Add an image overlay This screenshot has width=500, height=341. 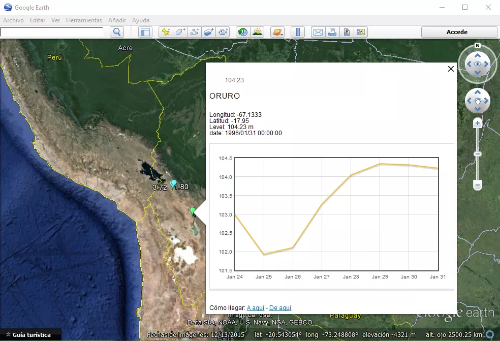pos(208,32)
